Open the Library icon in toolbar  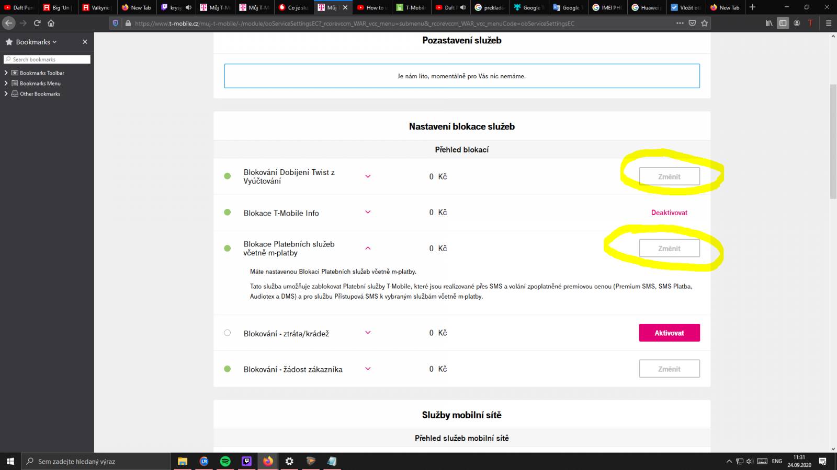(x=769, y=23)
